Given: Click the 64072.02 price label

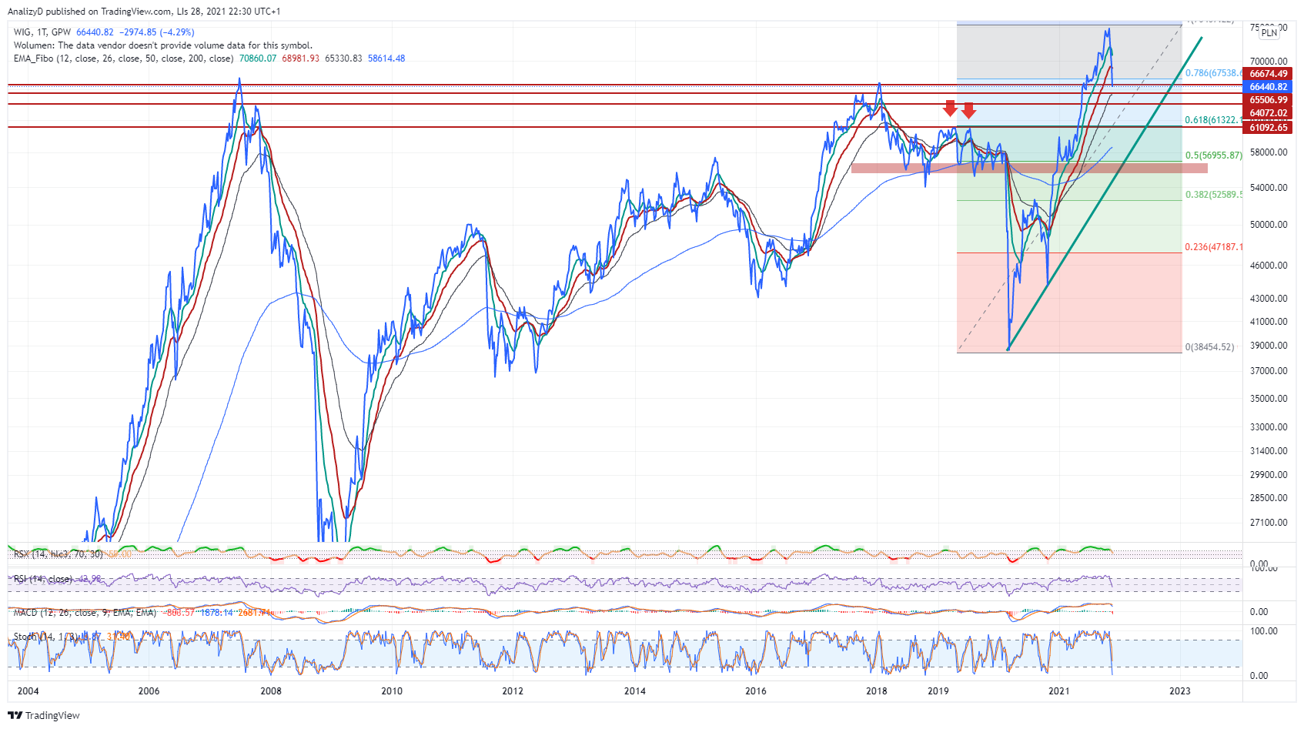Looking at the screenshot, I should coord(1269,113).
